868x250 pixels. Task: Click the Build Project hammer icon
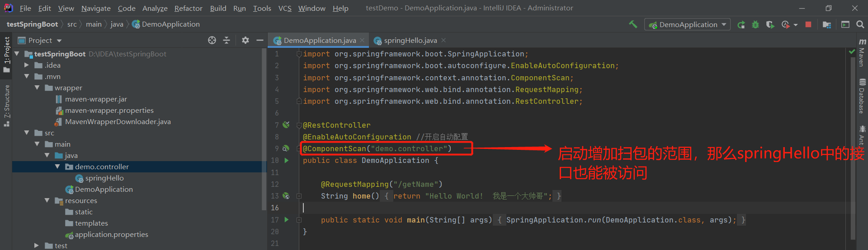(633, 24)
